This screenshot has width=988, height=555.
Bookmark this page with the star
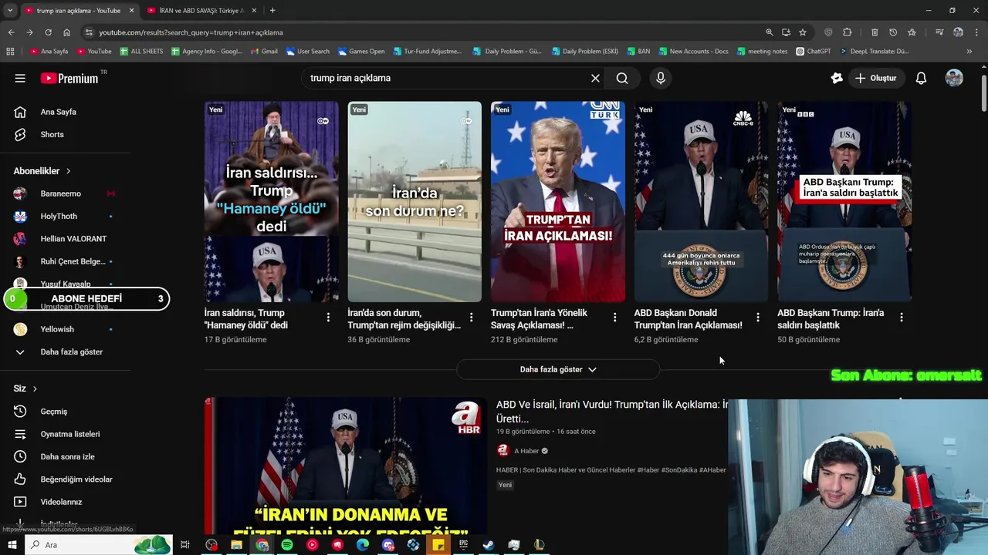point(803,32)
